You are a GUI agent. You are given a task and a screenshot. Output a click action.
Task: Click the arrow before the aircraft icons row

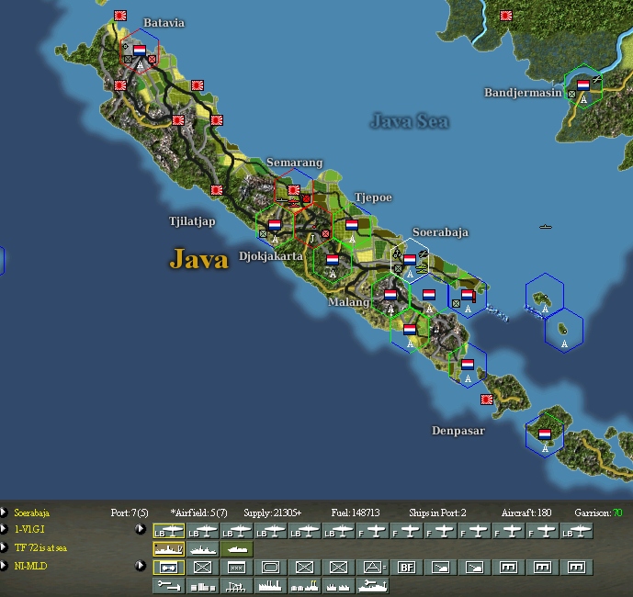click(140, 528)
